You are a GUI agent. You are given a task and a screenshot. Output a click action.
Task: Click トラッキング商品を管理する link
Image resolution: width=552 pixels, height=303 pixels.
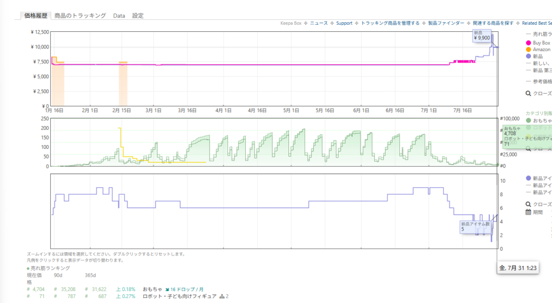click(x=390, y=23)
